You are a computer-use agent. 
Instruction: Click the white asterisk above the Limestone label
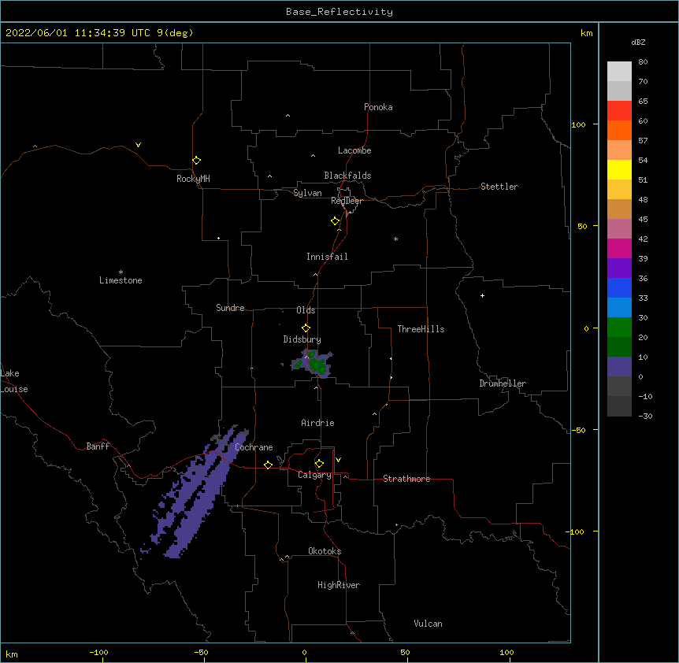(x=121, y=272)
